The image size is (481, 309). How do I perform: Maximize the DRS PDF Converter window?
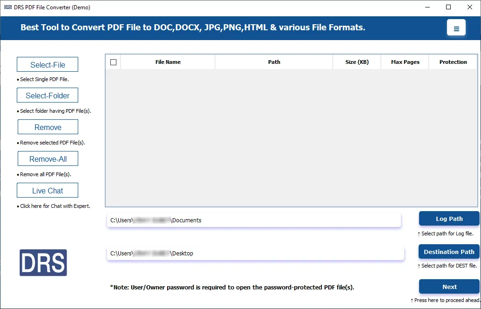pos(448,7)
